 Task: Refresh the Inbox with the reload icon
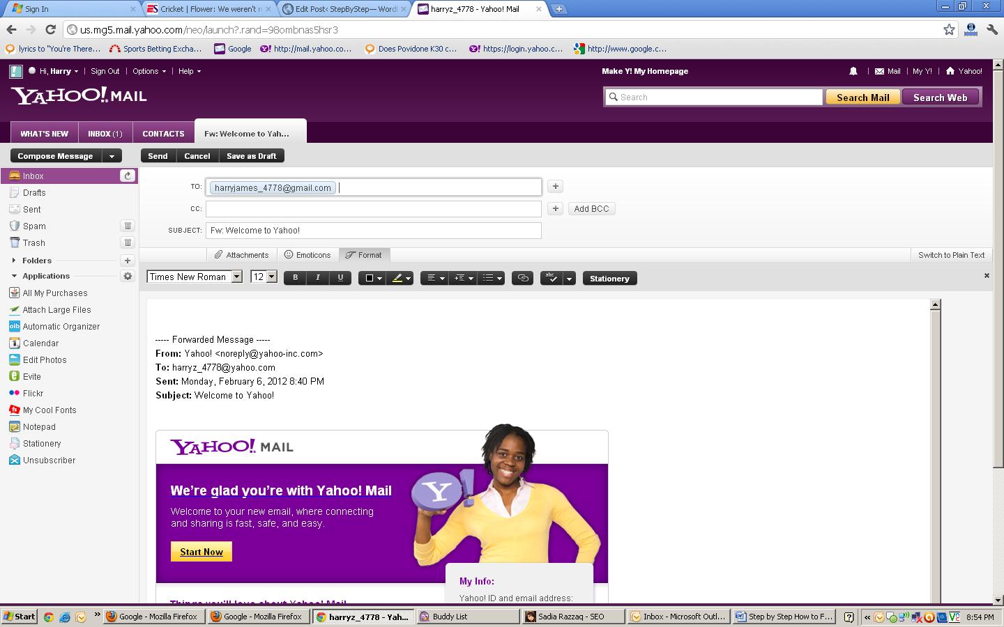point(128,176)
